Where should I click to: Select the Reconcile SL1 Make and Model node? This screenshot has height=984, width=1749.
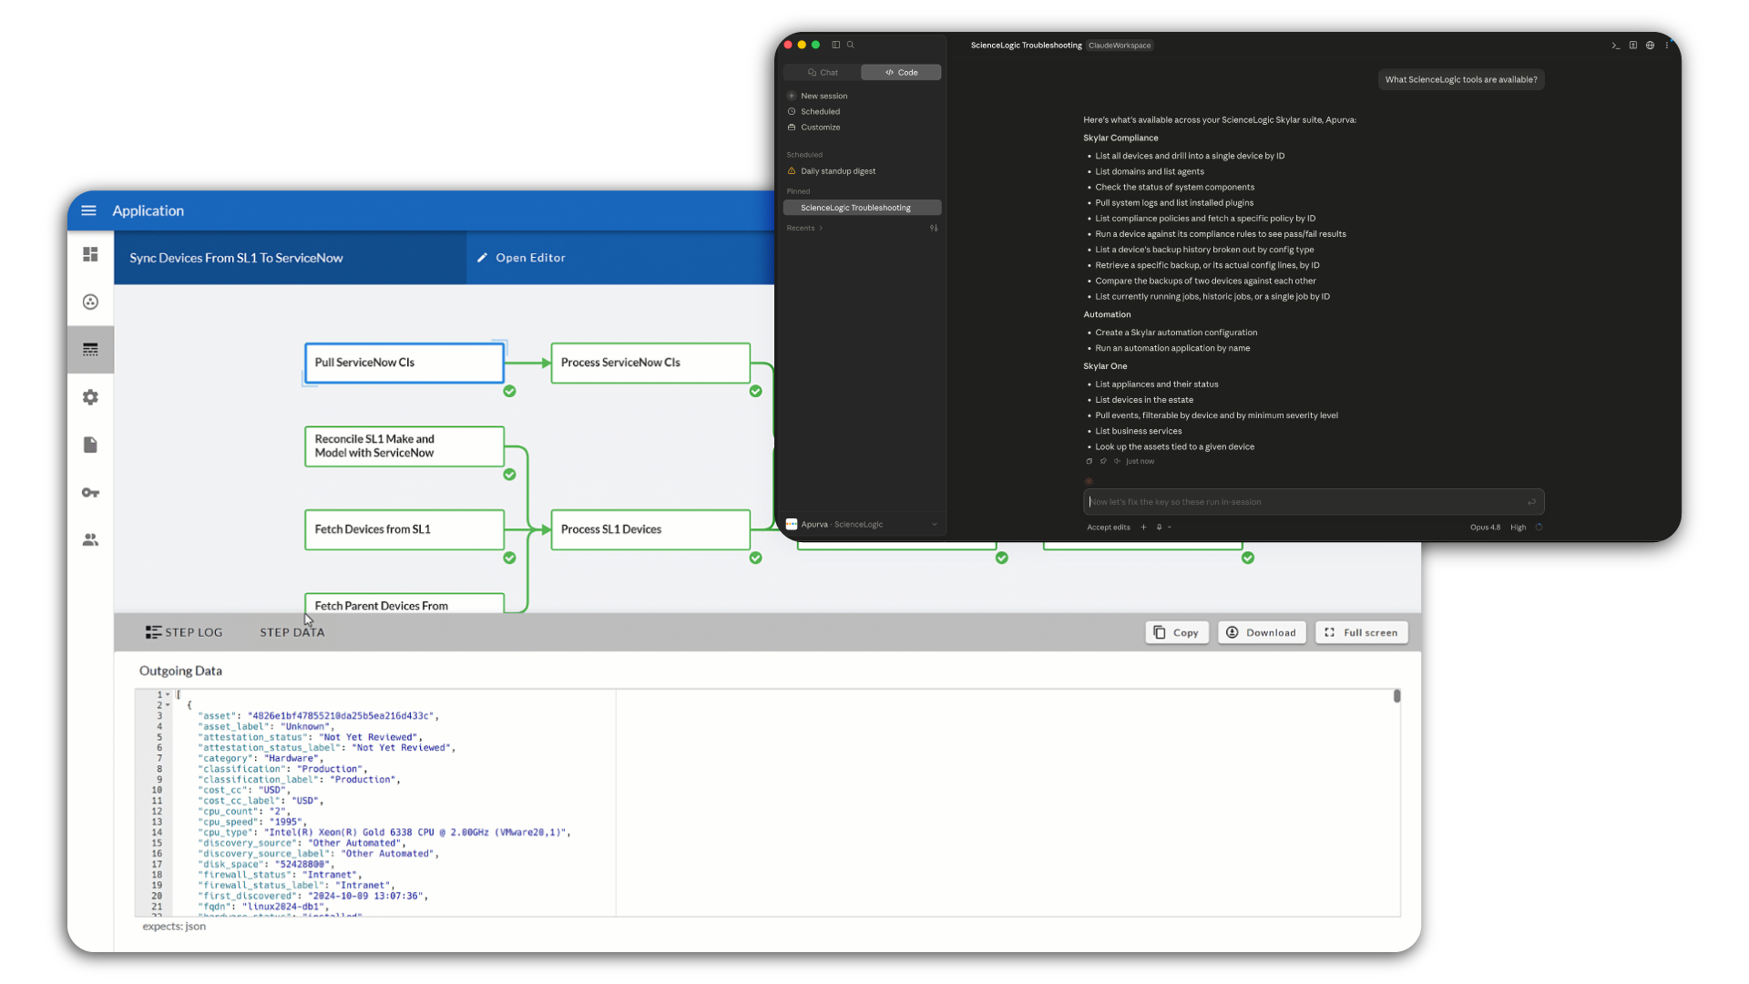404,446
